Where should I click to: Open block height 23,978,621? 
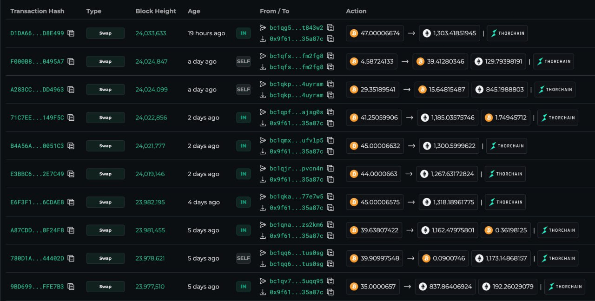point(150,258)
